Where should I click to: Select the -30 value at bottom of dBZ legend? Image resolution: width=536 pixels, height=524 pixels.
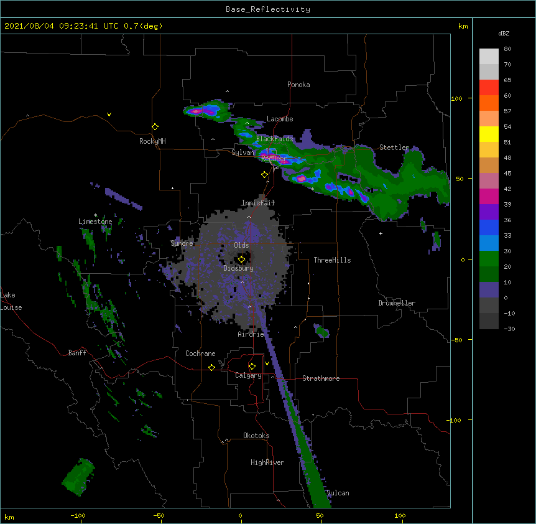509,329
